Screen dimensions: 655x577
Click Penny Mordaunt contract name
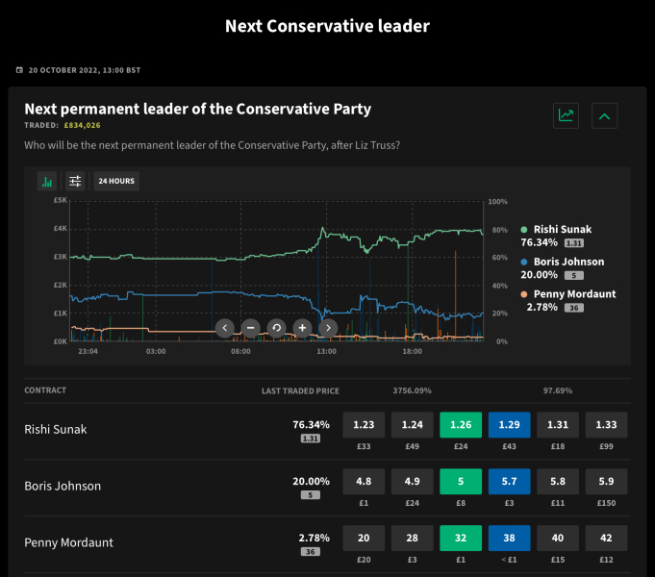[x=68, y=542]
